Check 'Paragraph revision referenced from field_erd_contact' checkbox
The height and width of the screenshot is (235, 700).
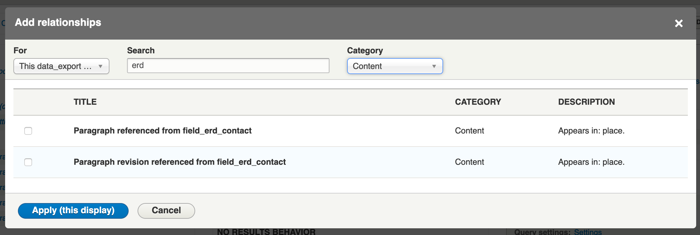tap(28, 162)
